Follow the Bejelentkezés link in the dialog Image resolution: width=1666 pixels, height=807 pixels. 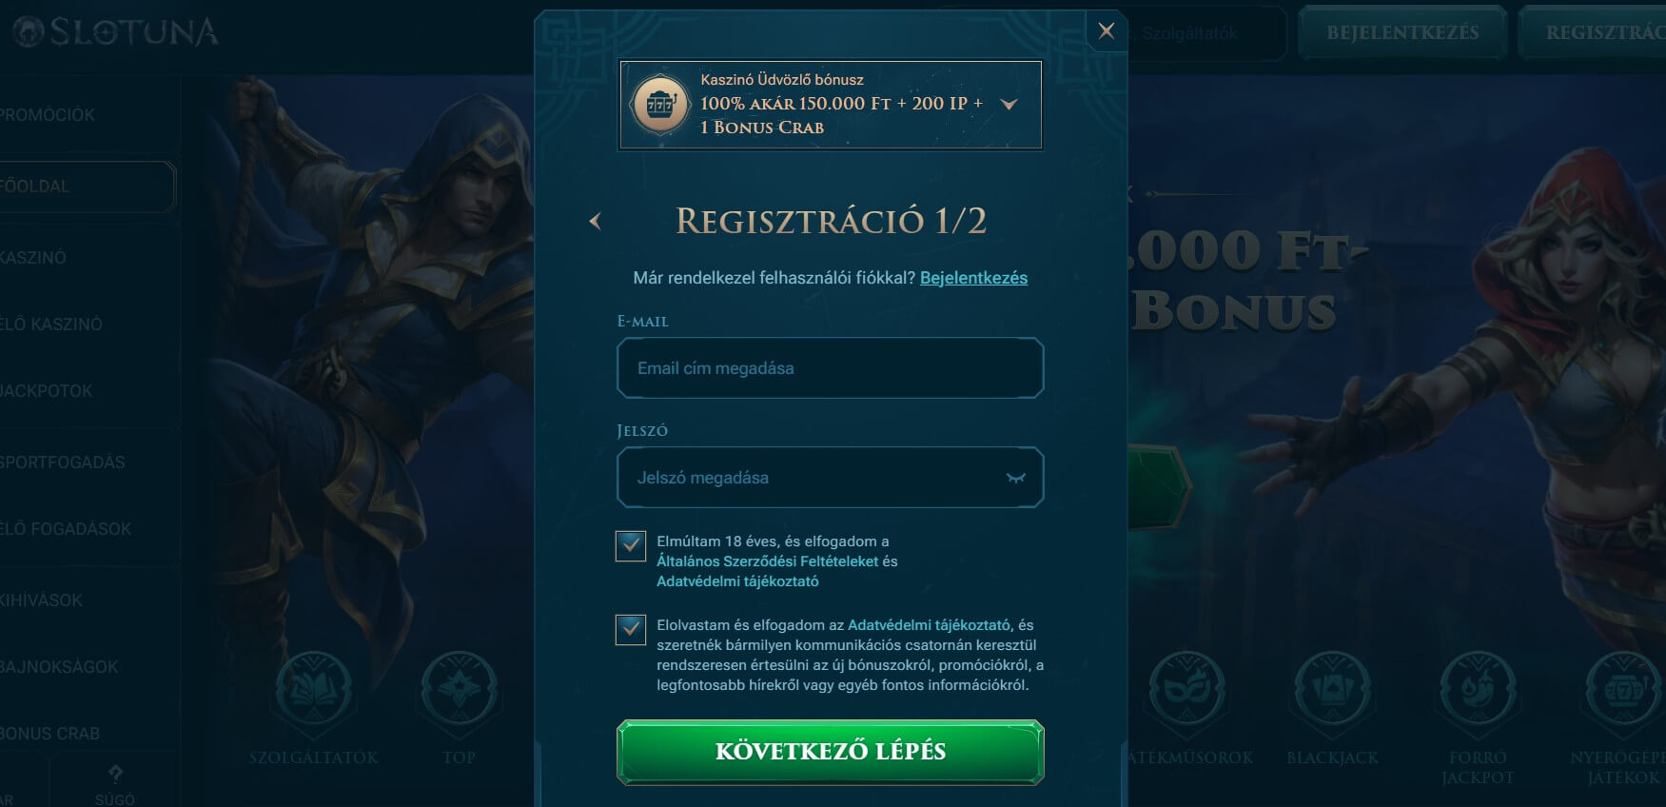pyautogui.click(x=973, y=278)
